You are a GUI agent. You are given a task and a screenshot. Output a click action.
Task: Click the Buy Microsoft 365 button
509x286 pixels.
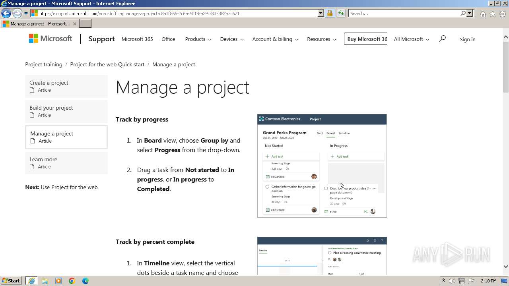[365, 39]
